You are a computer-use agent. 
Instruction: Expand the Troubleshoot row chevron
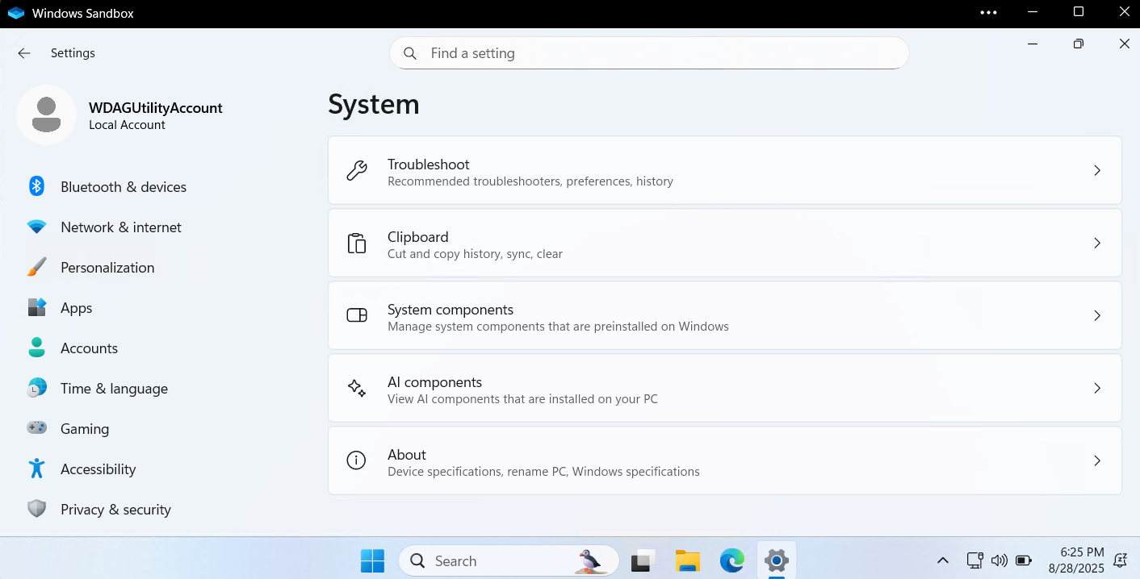1097,170
